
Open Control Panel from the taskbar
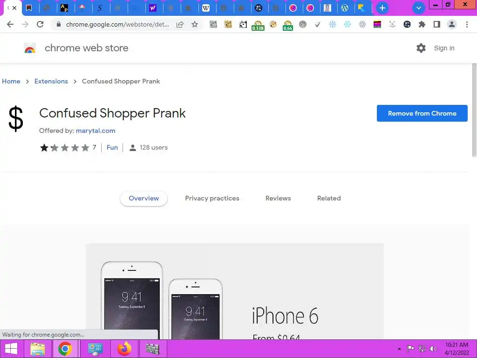pyautogui.click(x=95, y=349)
